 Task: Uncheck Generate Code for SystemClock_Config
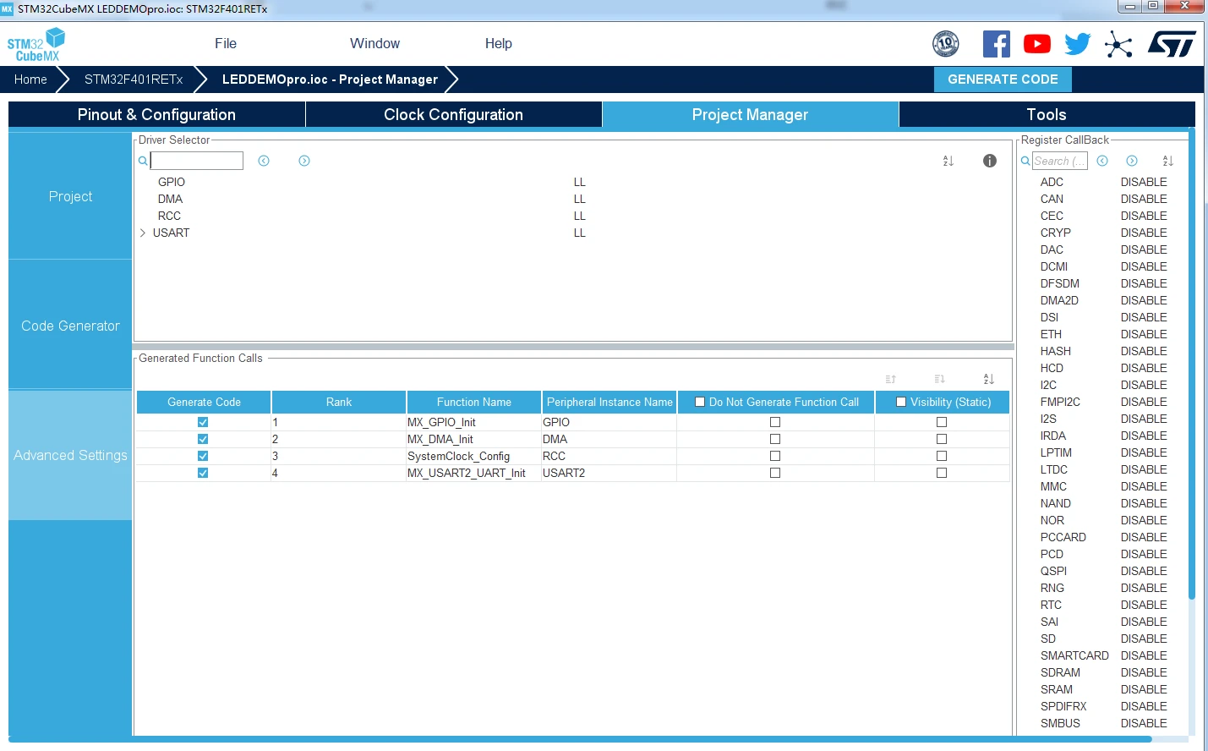[203, 456]
